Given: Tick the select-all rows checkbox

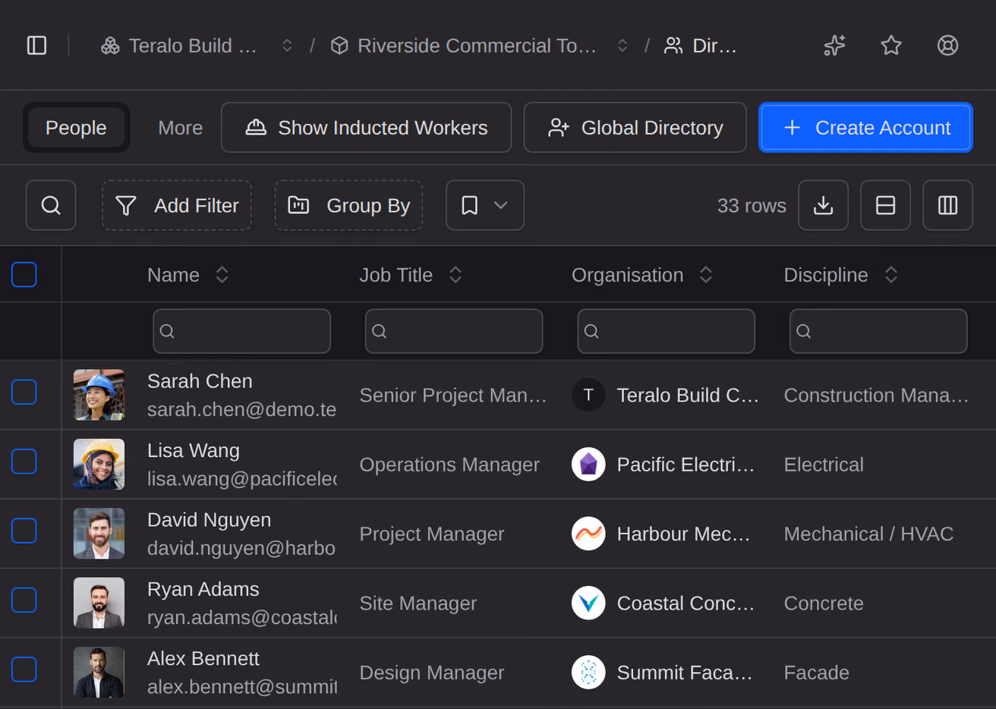Looking at the screenshot, I should 24,275.
